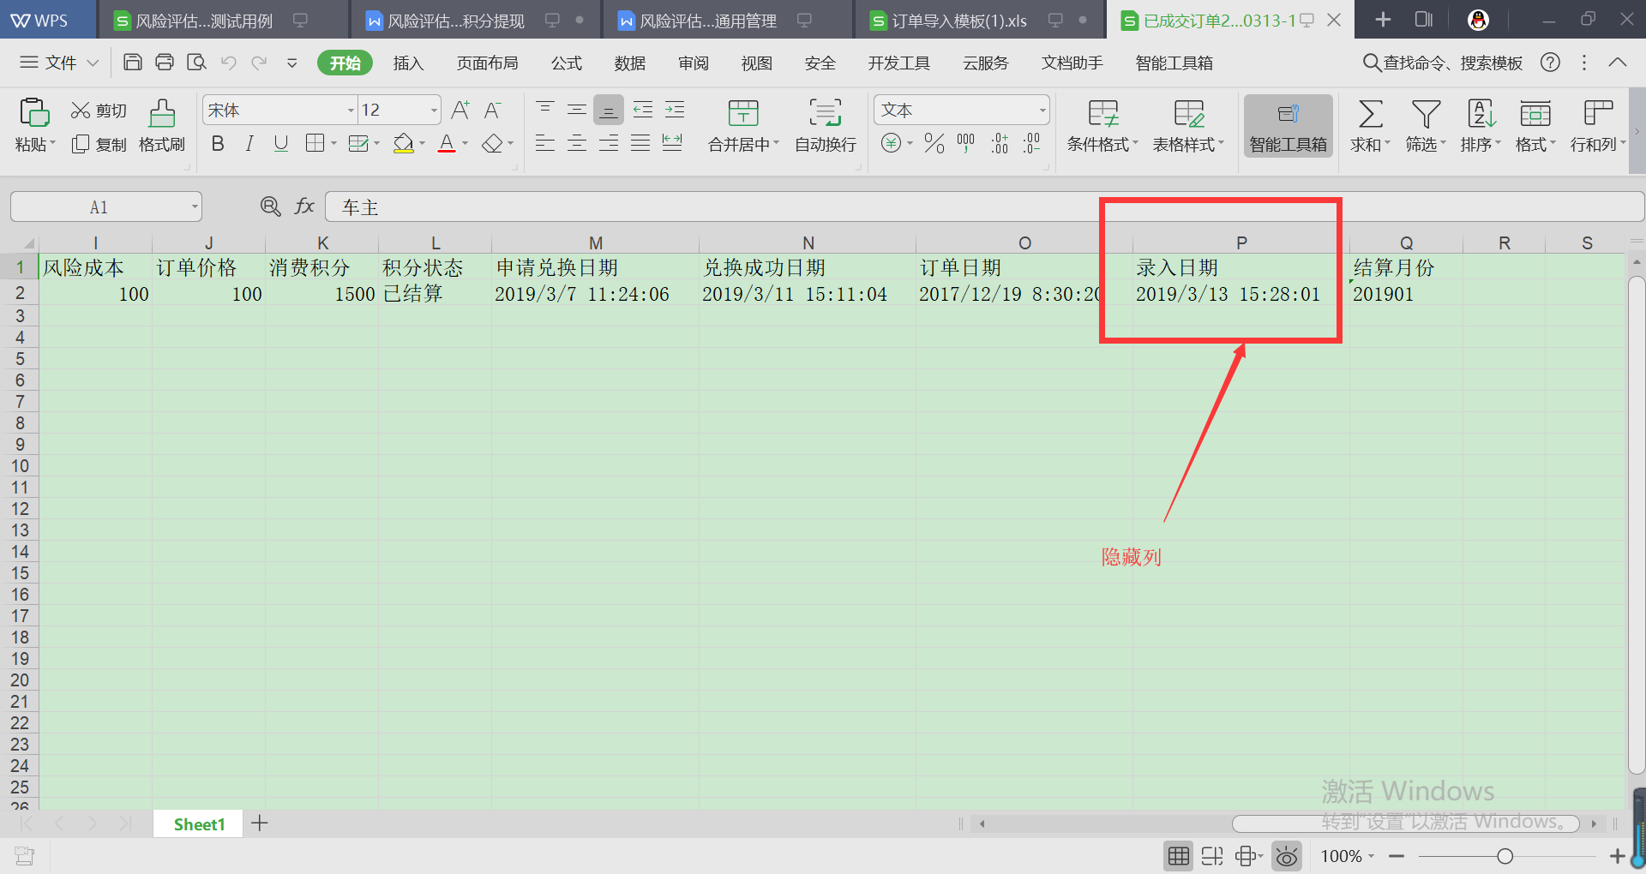Open a new document tab with plus
The width and height of the screenshot is (1646, 874).
tap(1383, 20)
